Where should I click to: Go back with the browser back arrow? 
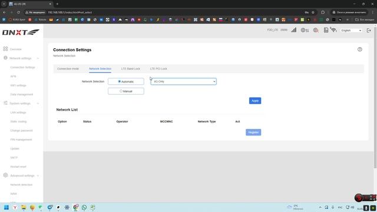(4, 12)
